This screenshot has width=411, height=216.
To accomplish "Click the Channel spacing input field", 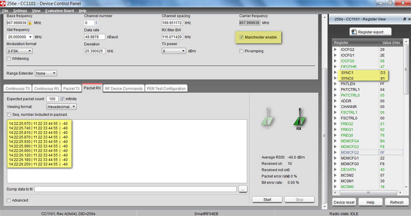I will (172, 23).
